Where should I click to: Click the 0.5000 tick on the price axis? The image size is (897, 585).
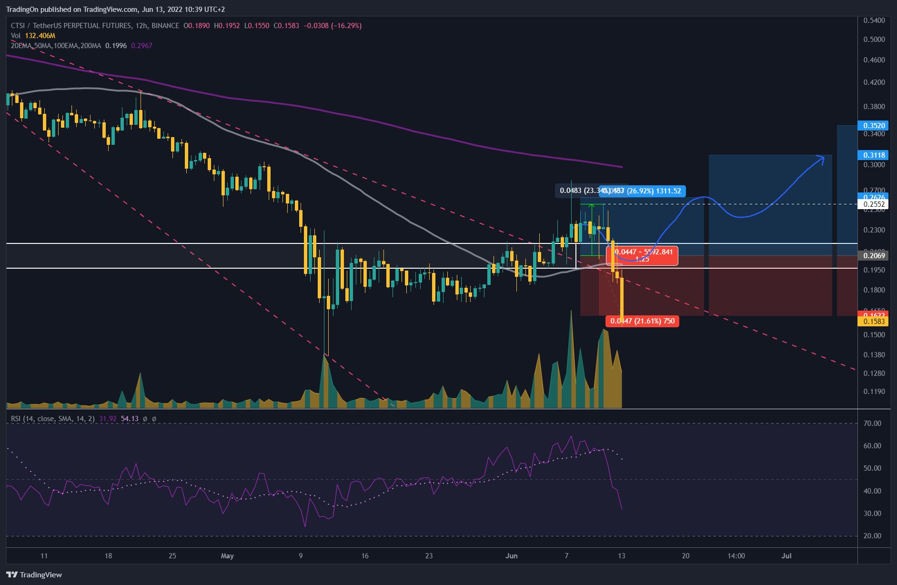(874, 40)
